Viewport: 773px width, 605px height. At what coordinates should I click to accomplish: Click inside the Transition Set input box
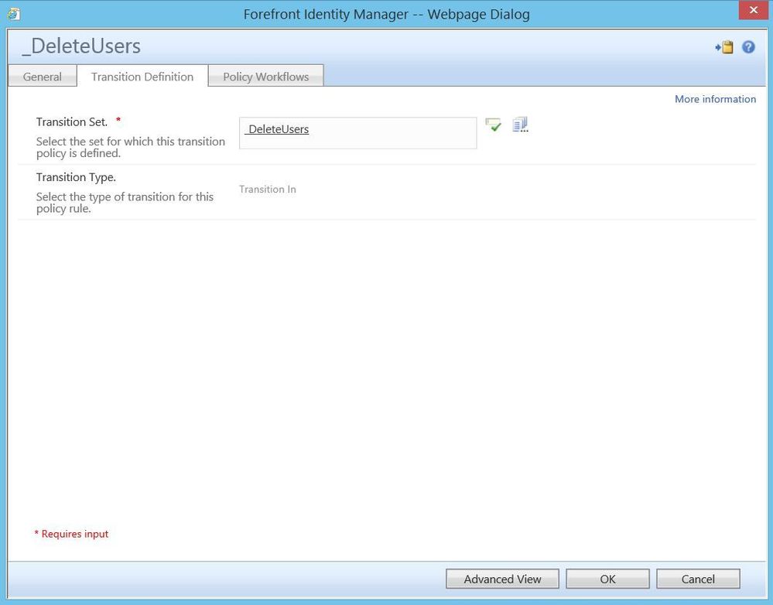358,133
